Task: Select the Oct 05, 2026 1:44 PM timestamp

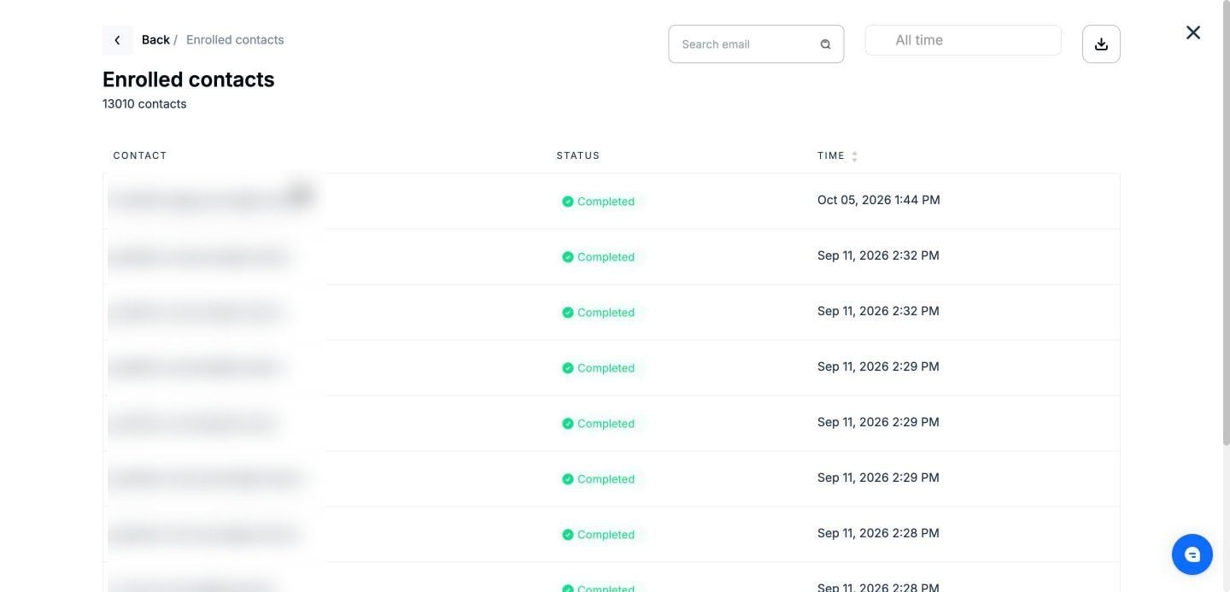Action: (878, 200)
